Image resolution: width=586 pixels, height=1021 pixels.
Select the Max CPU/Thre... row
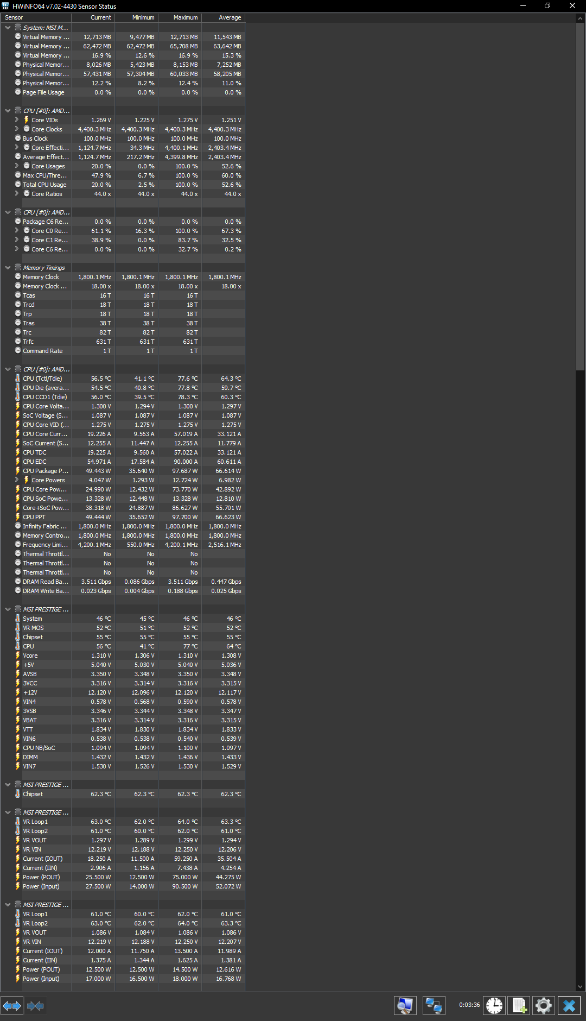point(123,175)
